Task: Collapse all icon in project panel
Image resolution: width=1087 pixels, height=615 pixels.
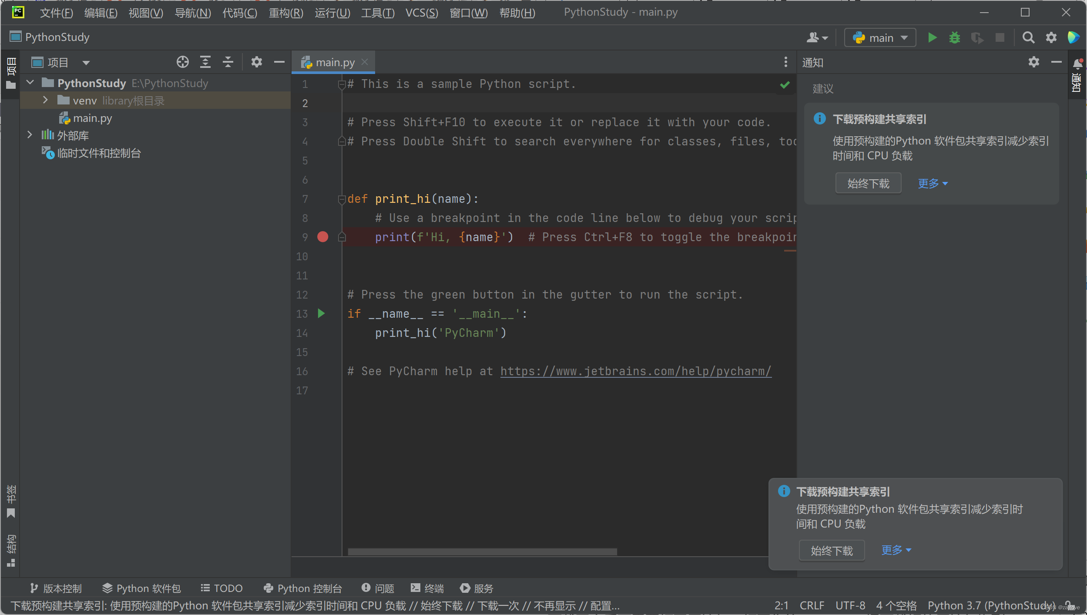Action: point(228,62)
